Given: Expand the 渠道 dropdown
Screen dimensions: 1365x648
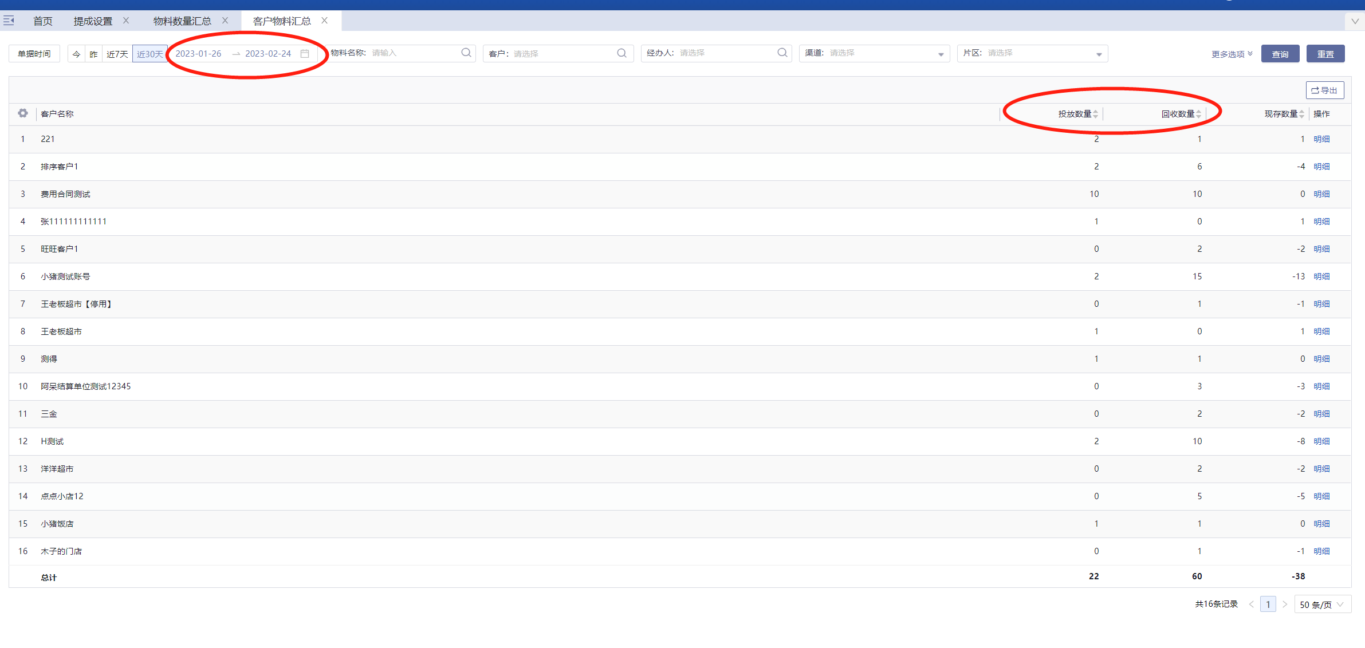Looking at the screenshot, I should coord(941,54).
